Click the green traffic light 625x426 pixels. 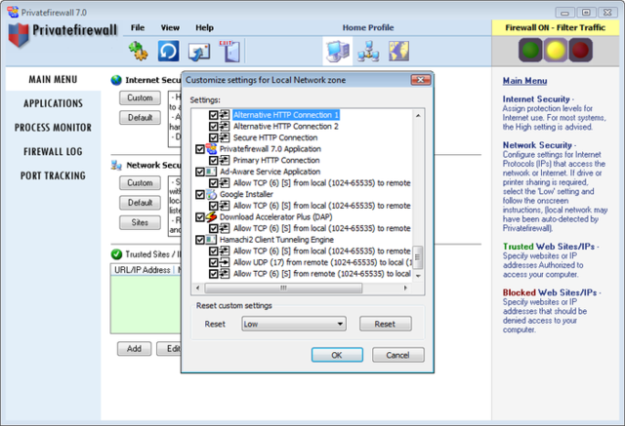click(x=530, y=50)
